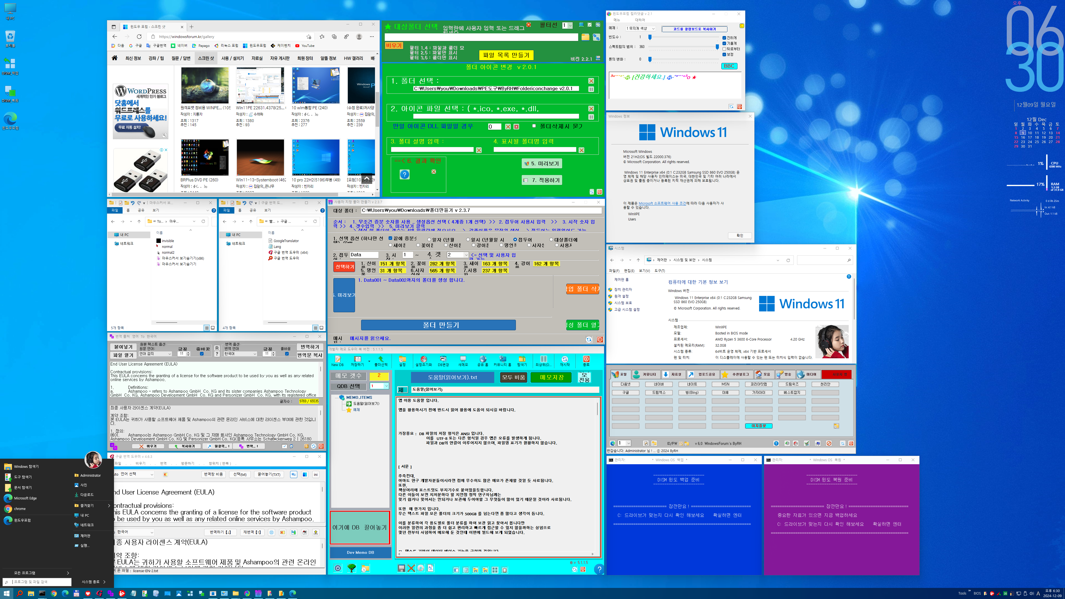1065x599 pixels.
Task: Open 보기 tab in 마우스커서 explorer window
Action: [155, 210]
